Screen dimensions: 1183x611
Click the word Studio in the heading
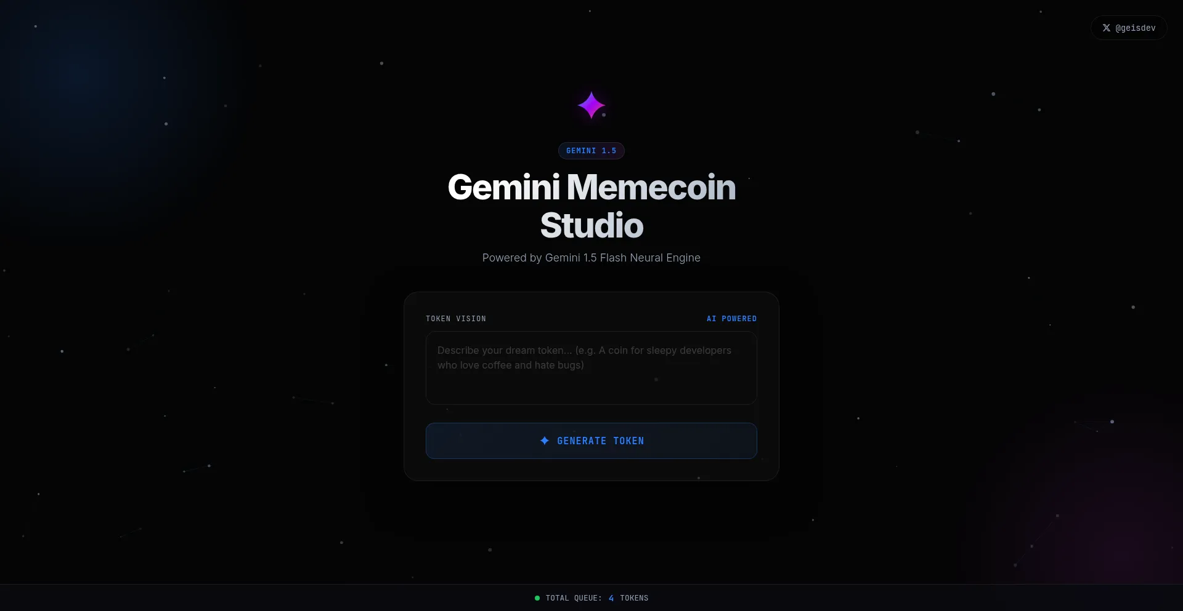pos(591,225)
